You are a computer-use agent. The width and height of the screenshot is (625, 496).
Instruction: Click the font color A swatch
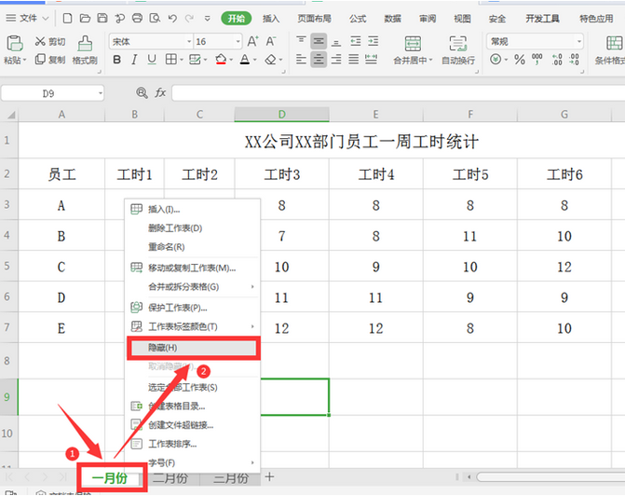coord(245,60)
